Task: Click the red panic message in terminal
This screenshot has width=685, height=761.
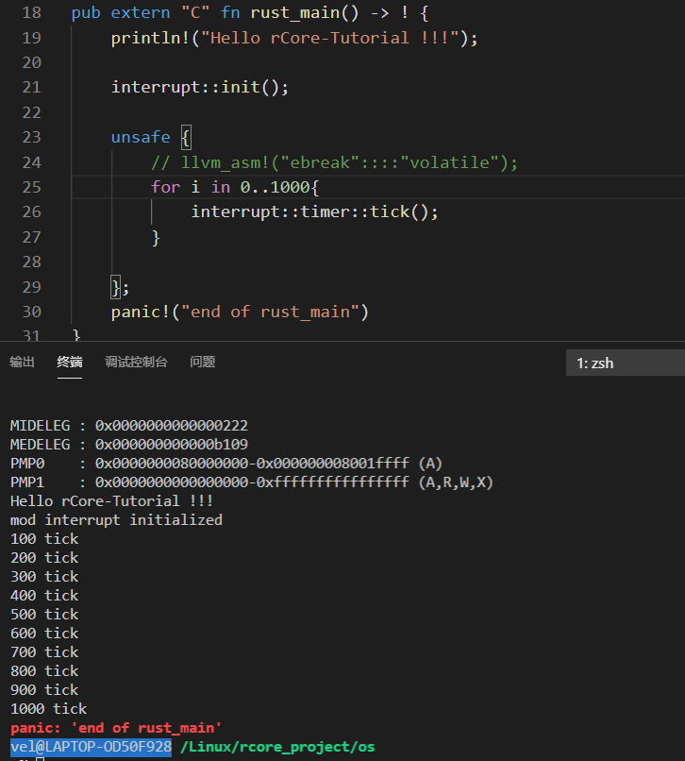Action: (x=116, y=728)
